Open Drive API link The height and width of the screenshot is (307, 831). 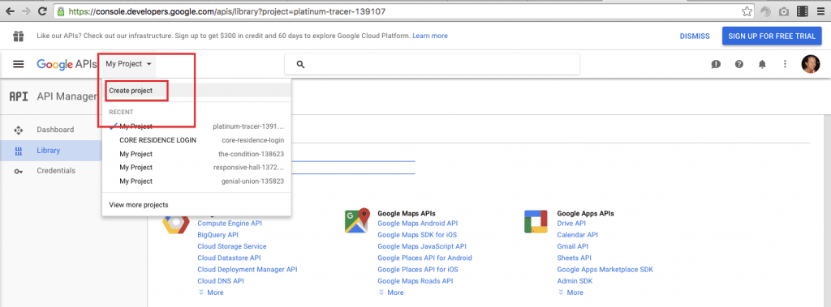point(572,224)
